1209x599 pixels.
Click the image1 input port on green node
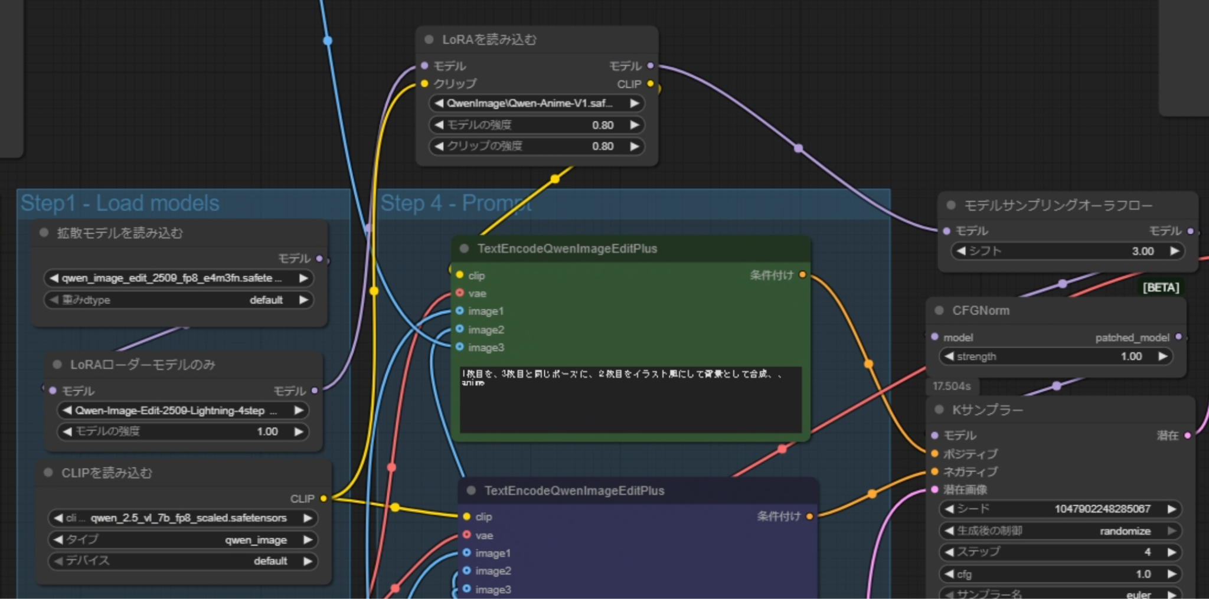(460, 311)
